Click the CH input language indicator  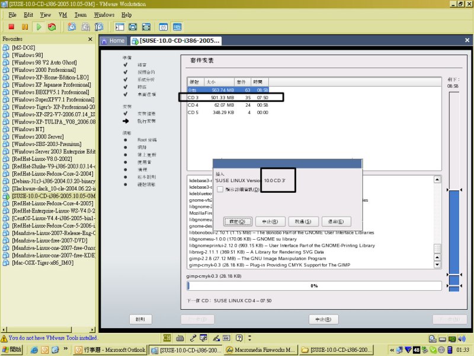[x=166, y=338]
